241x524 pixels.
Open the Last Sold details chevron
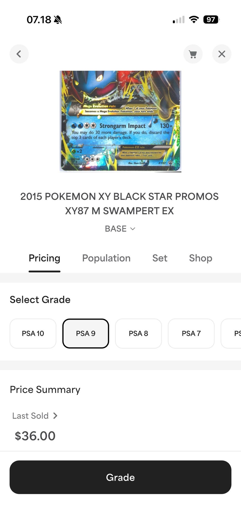[x=55, y=416]
